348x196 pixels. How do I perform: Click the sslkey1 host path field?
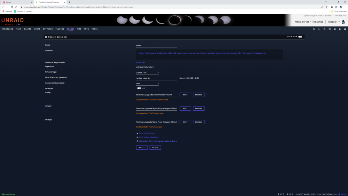(156, 109)
